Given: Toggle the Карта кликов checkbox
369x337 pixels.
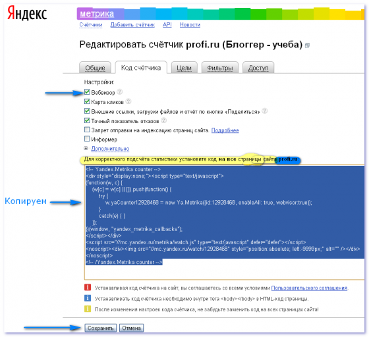Looking at the screenshot, I should click(87, 101).
